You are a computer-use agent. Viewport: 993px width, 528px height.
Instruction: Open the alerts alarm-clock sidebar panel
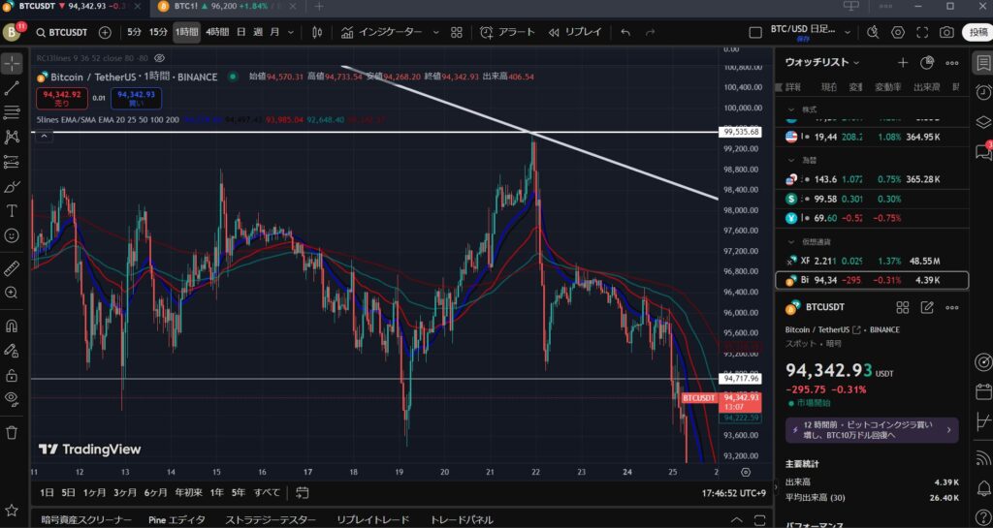pyautogui.click(x=983, y=92)
